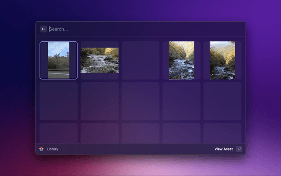This screenshot has width=281, height=176.
Task: Click the middle cell in the third row
Action: coord(140,133)
